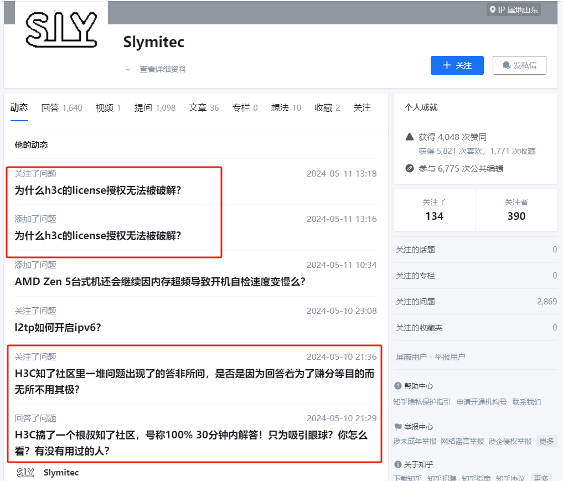563x481 pixels.
Task: Click 举报用户 to report user
Action: coord(450,357)
